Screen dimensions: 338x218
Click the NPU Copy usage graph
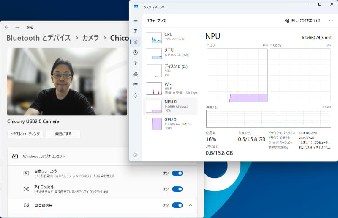coord(300,75)
